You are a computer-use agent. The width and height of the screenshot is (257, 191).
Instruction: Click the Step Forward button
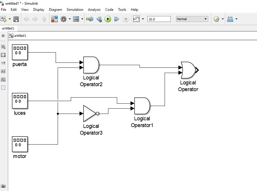click(x=117, y=19)
